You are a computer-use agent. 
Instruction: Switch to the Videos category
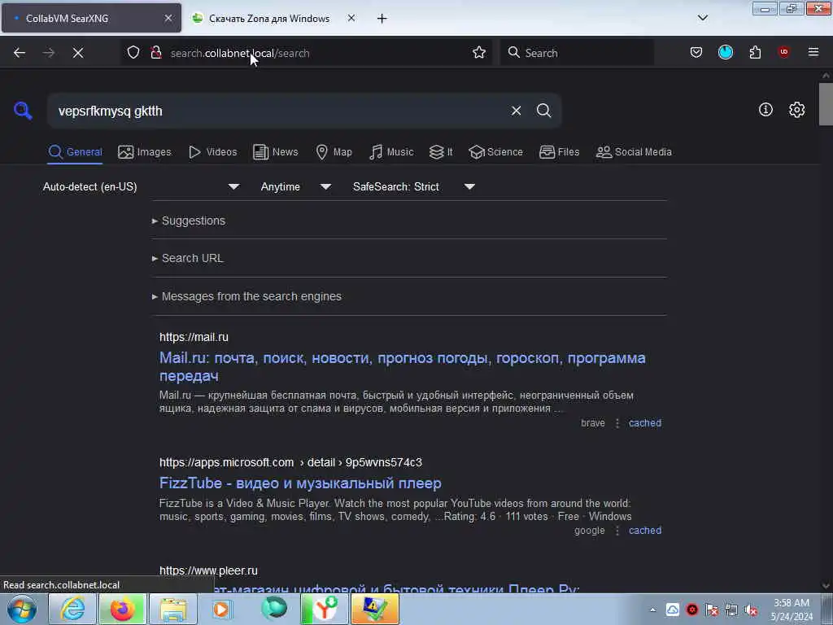pyautogui.click(x=212, y=152)
